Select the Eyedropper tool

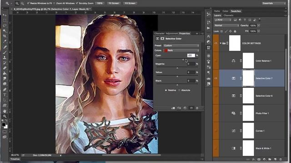5,41
